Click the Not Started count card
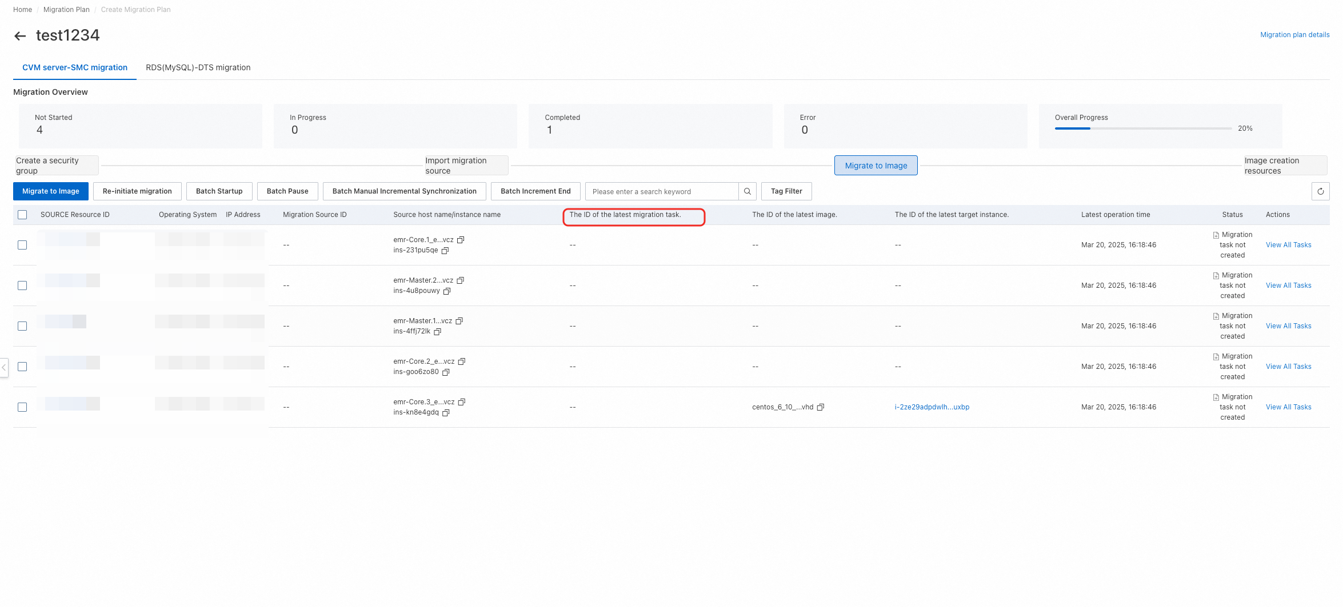 click(x=141, y=126)
